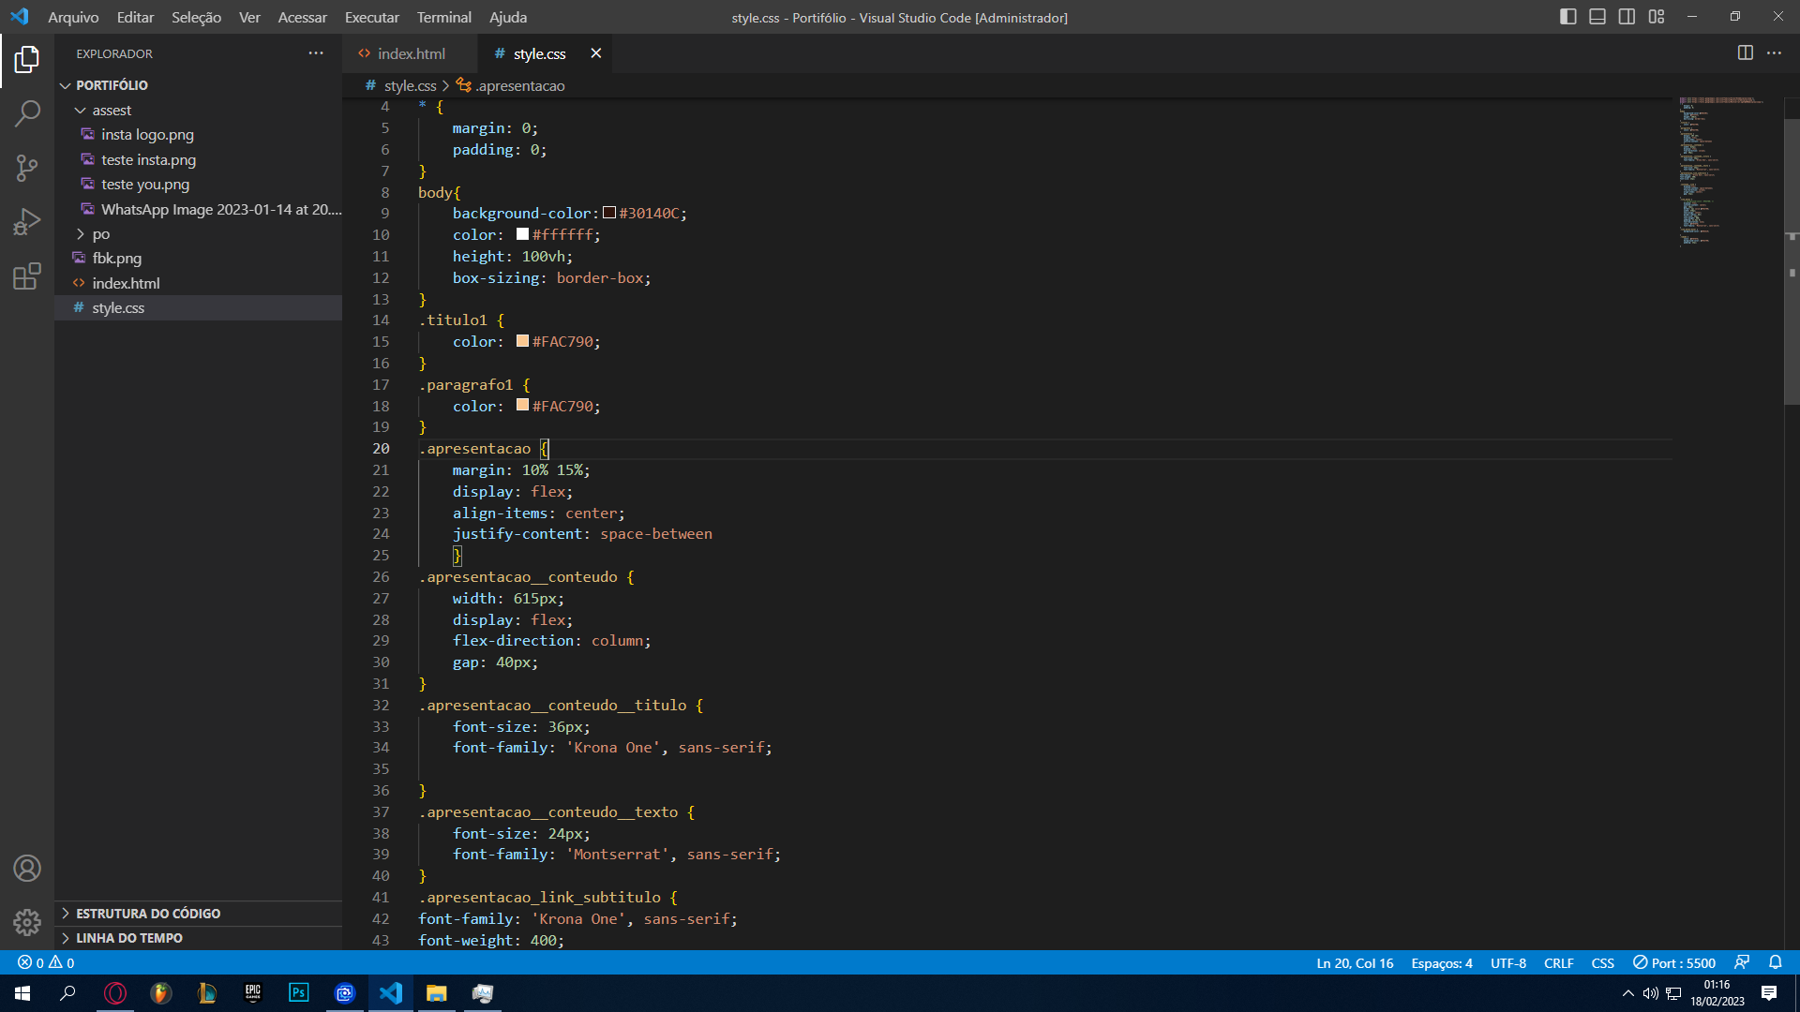This screenshot has width=1800, height=1012.
Task: Toggle bottom panel layout icon
Action: click(x=1597, y=17)
